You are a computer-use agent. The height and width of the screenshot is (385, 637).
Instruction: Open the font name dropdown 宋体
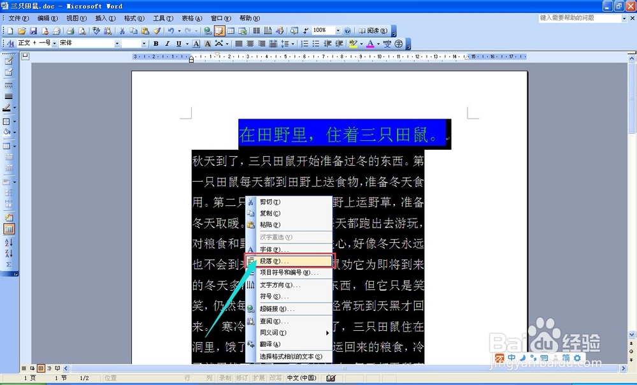117,43
